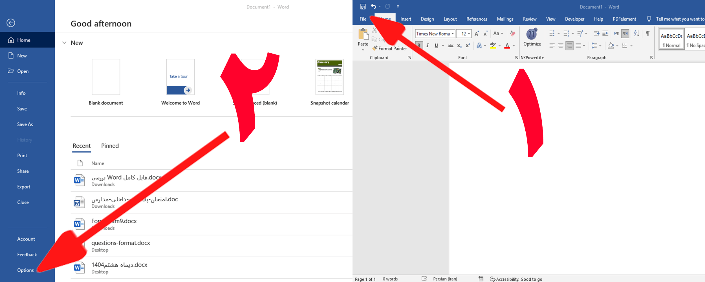Click the back arrow in the backstage view
Image resolution: width=705 pixels, height=282 pixels.
click(x=11, y=23)
